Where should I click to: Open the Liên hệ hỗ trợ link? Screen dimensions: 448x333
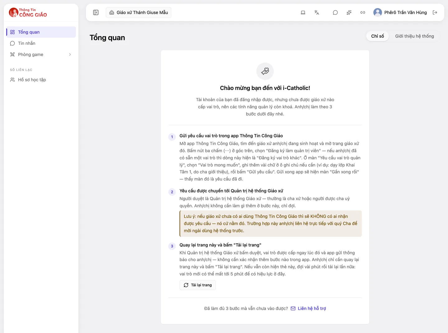pyautogui.click(x=308, y=308)
